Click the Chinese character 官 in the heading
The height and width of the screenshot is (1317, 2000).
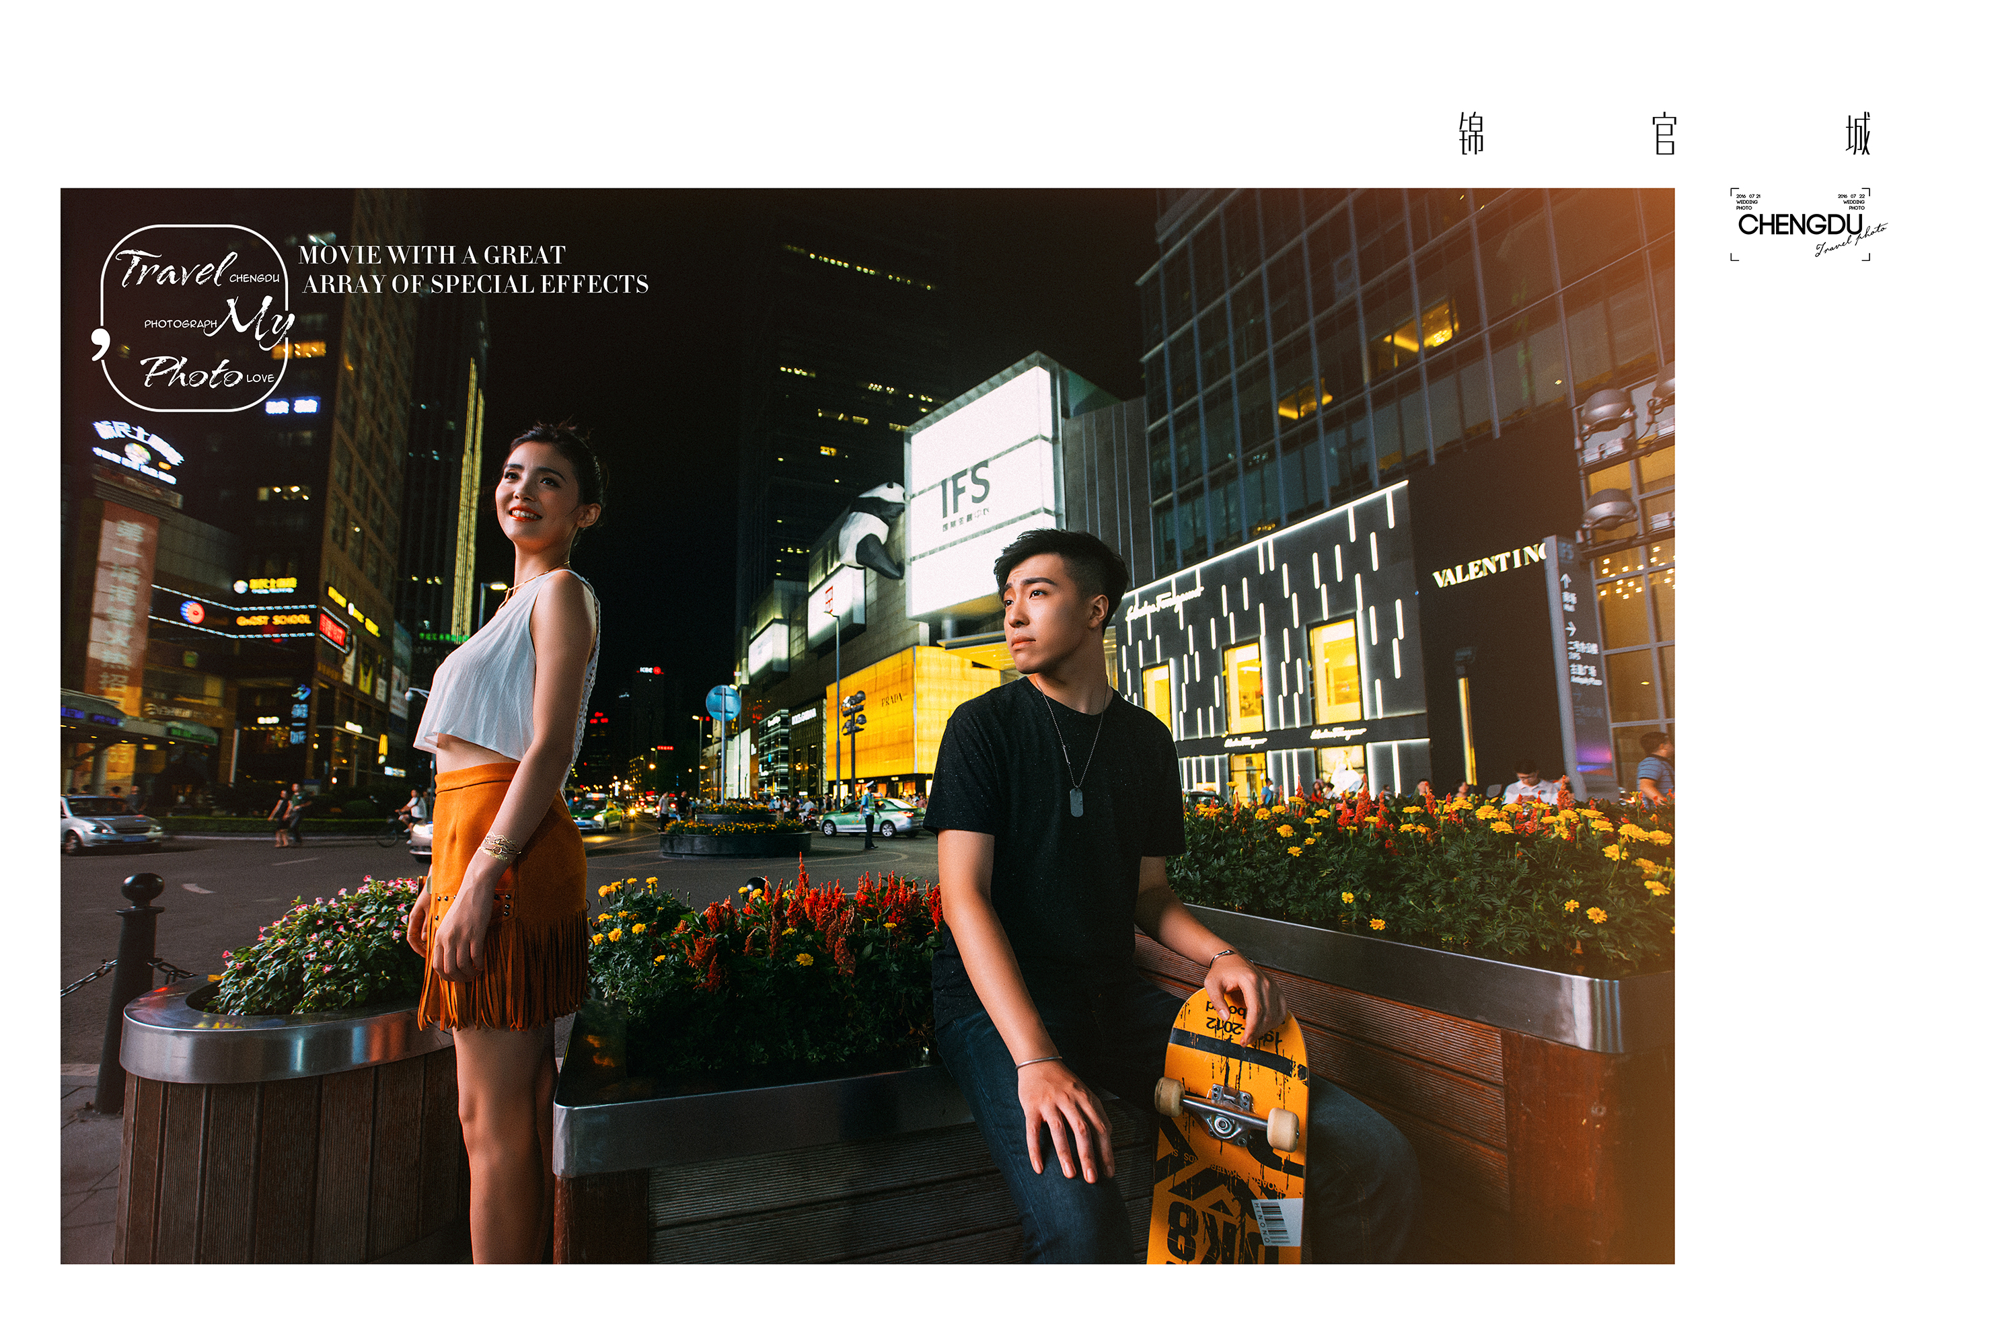1665,135
